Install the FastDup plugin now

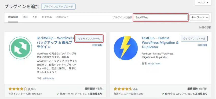[x=194, y=39]
